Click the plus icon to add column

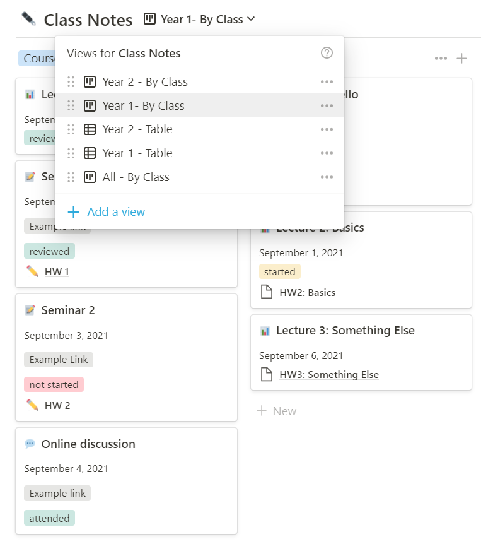coord(462,59)
